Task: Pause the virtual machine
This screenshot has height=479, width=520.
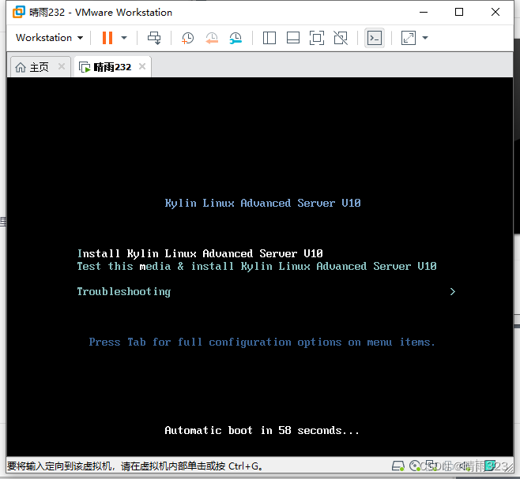Action: [x=107, y=38]
